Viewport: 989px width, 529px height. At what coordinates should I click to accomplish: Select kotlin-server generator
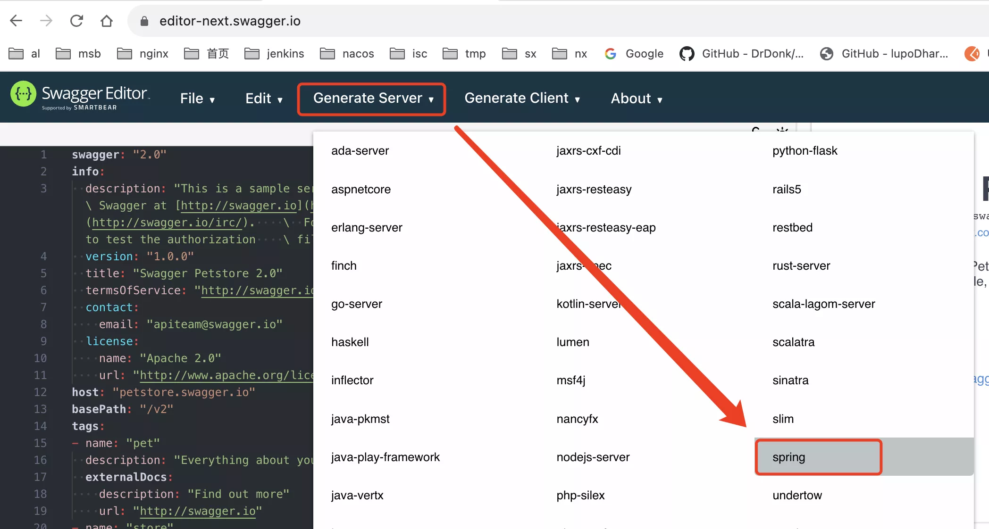(589, 304)
